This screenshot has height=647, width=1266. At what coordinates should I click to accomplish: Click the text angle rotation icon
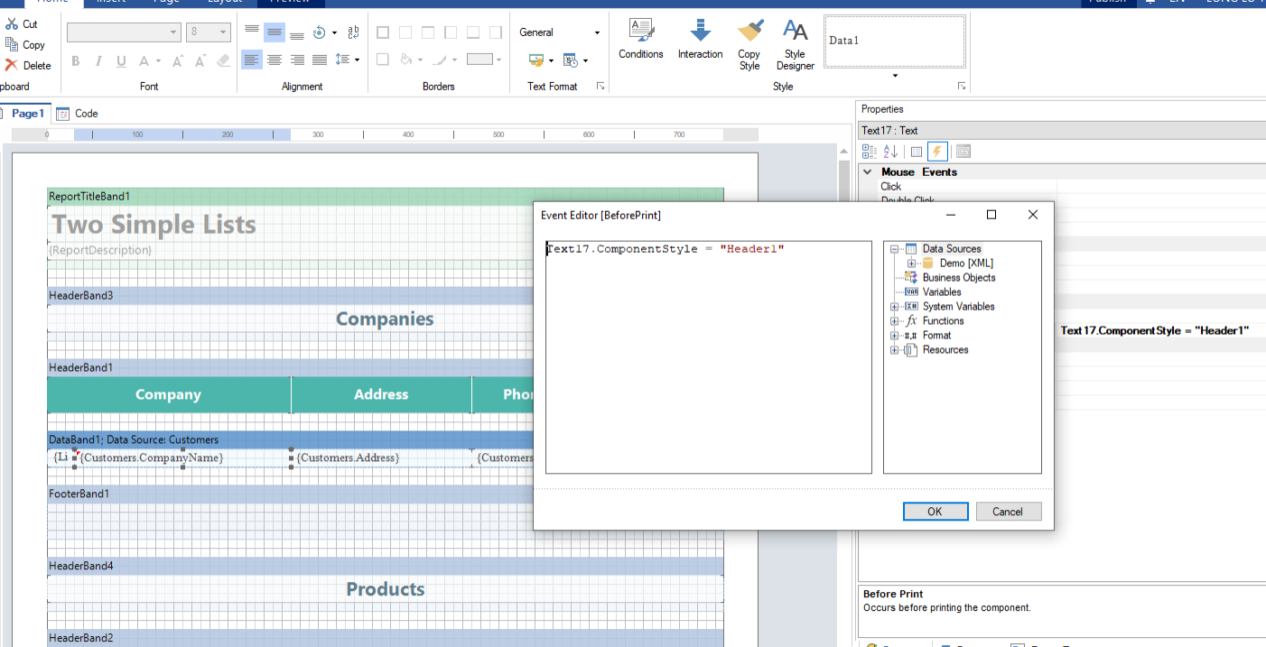click(x=319, y=32)
